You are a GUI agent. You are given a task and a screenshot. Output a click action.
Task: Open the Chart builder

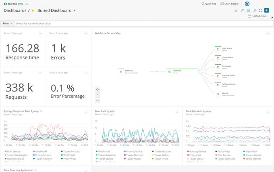coord(229,4)
